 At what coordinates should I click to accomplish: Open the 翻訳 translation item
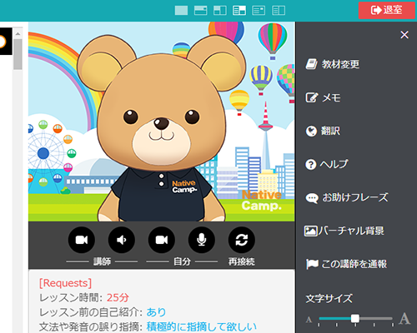click(323, 131)
